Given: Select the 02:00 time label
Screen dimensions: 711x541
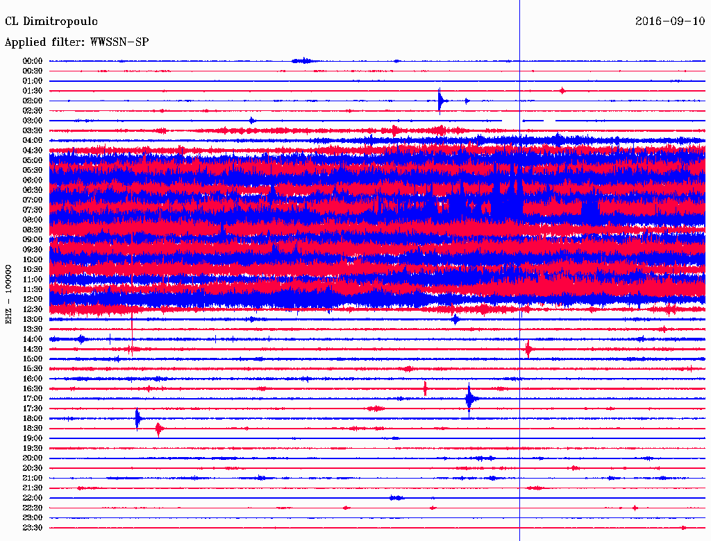Looking at the screenshot, I should pos(33,101).
